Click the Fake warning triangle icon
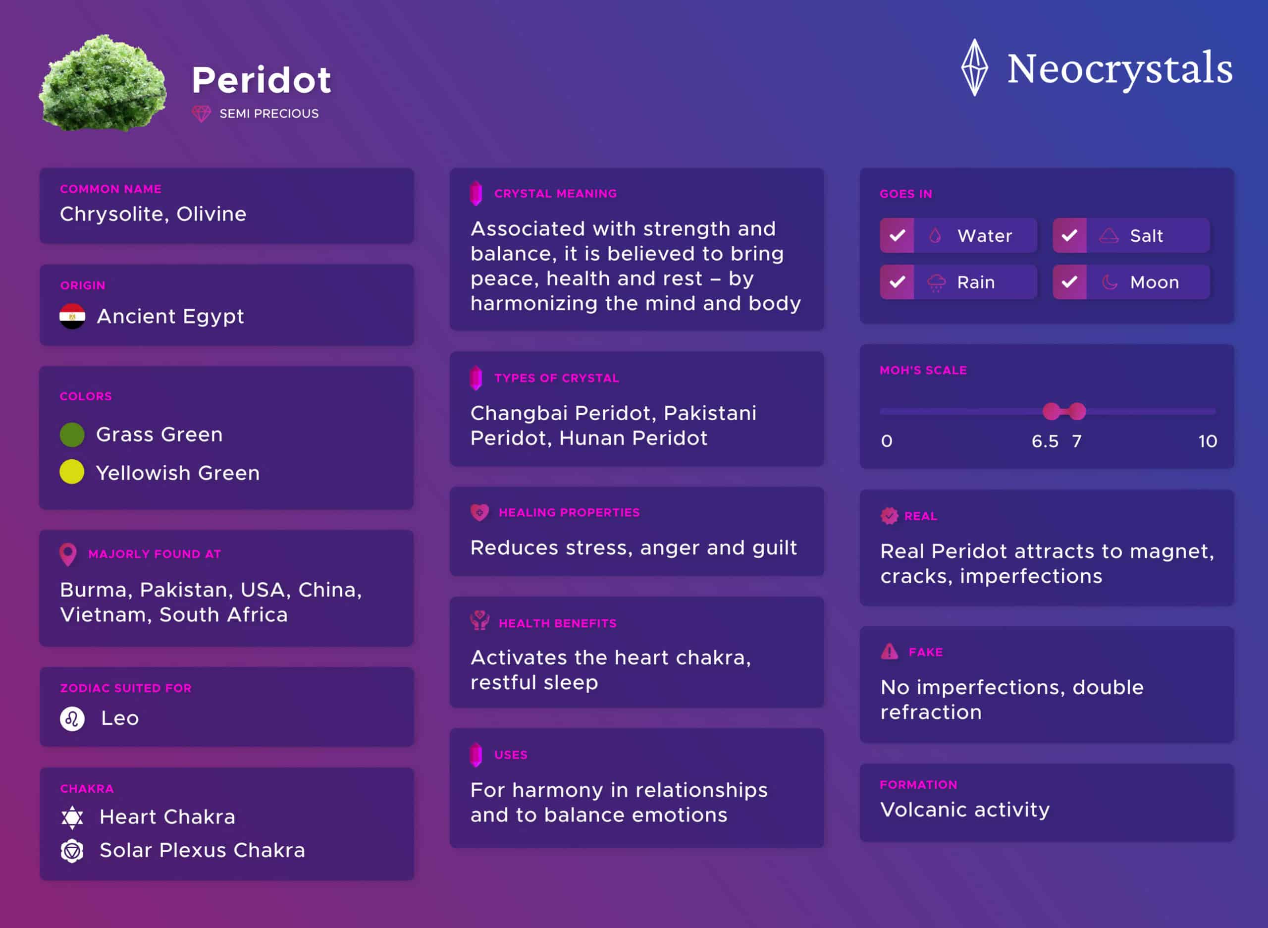 [x=890, y=652]
